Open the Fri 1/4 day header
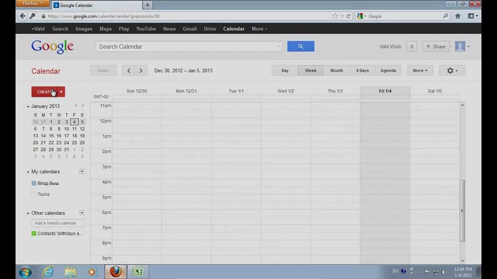 385,91
